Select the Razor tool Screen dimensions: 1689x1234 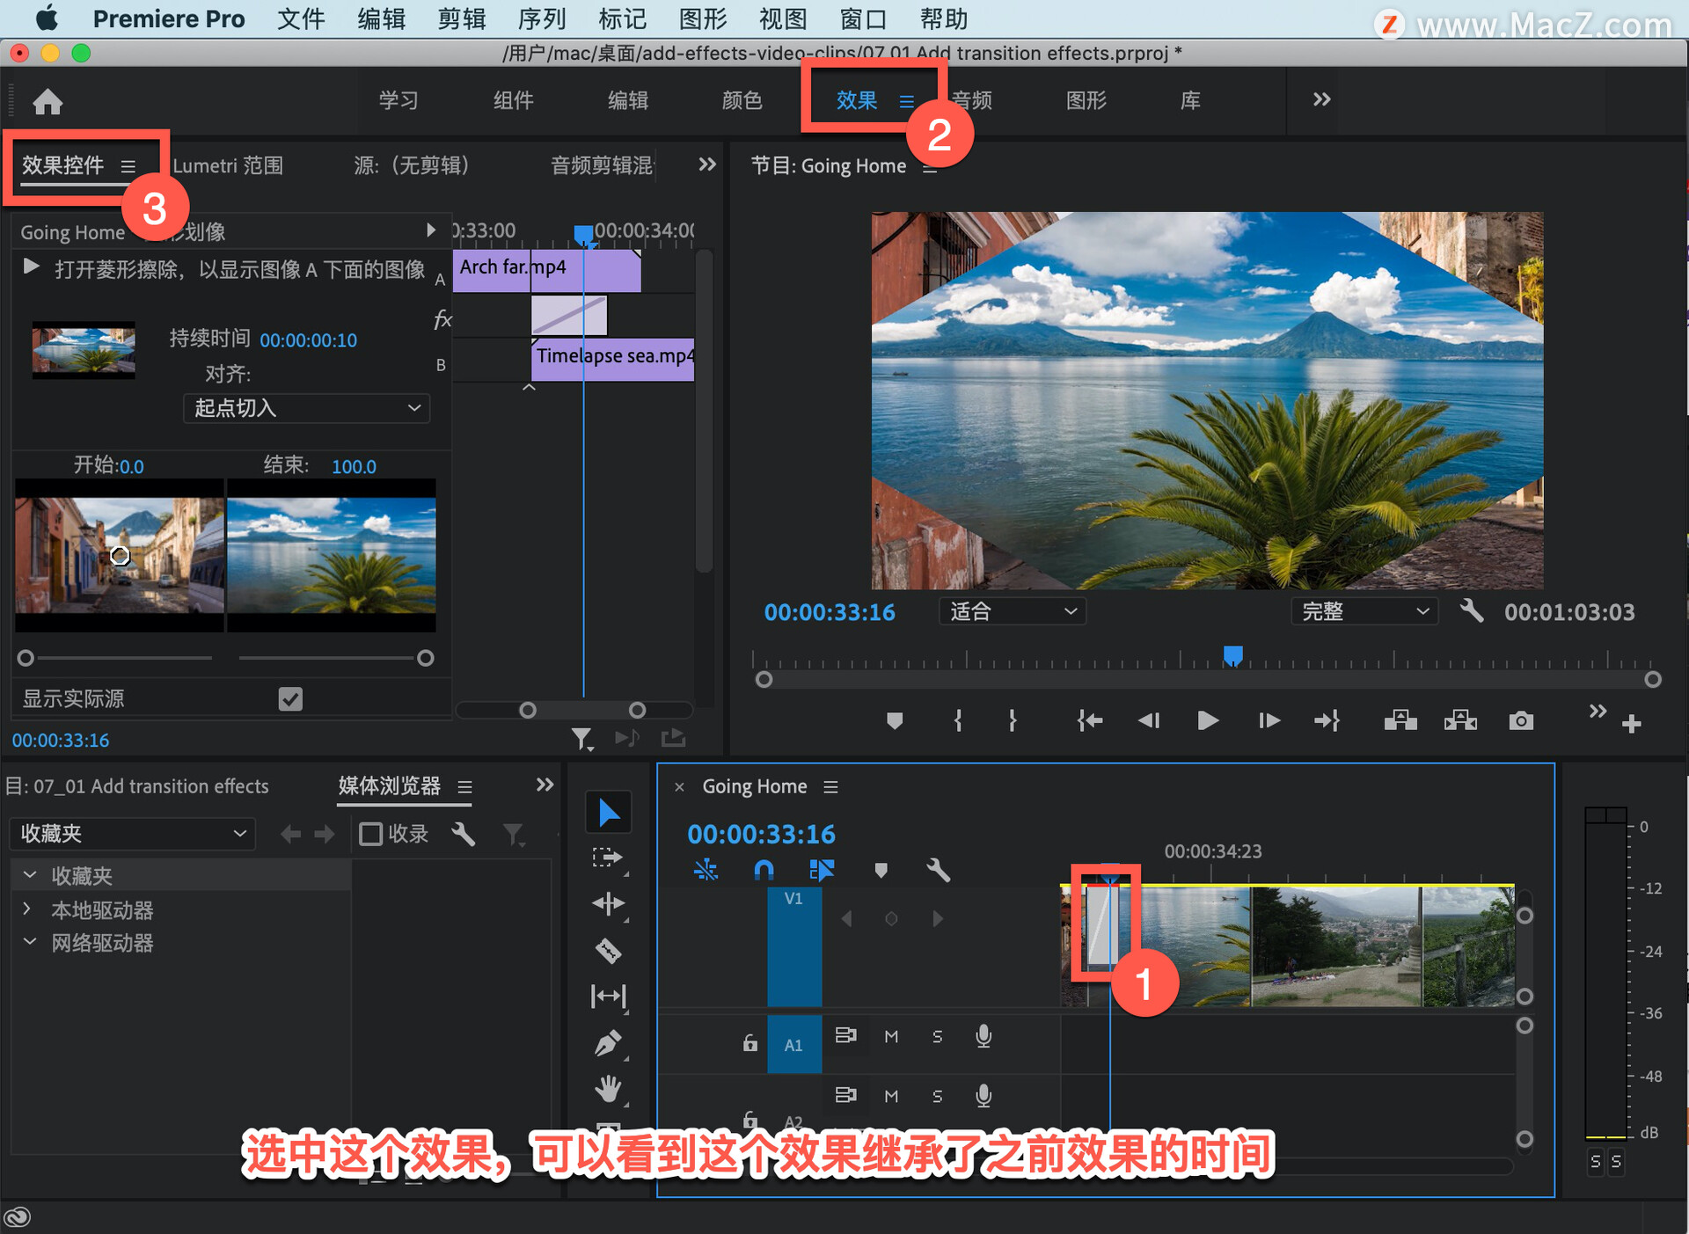[608, 950]
